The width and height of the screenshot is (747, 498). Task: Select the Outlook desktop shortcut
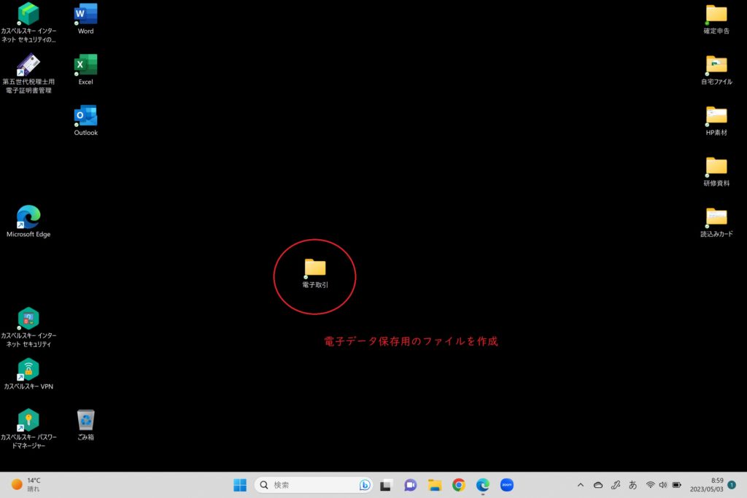coord(85,116)
